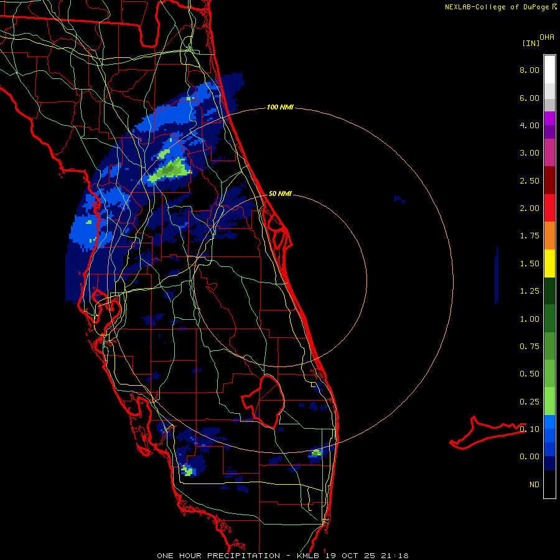Click the 50 NMI range ring label
Image resolution: width=560 pixels, height=560 pixels.
(280, 194)
